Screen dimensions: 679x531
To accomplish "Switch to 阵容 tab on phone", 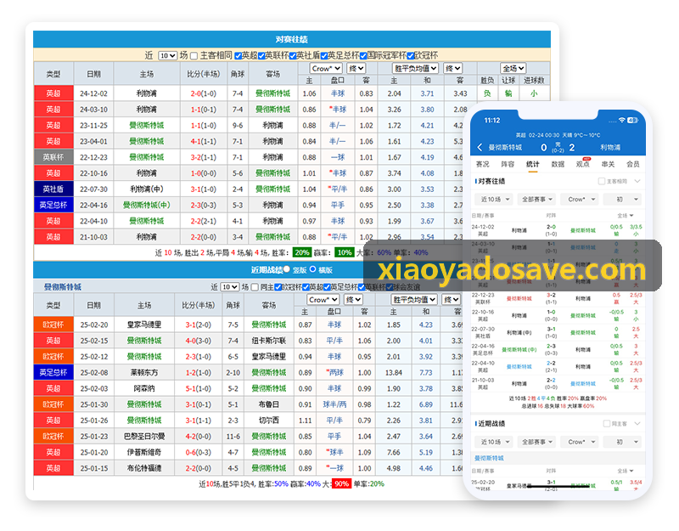I will click(x=508, y=164).
